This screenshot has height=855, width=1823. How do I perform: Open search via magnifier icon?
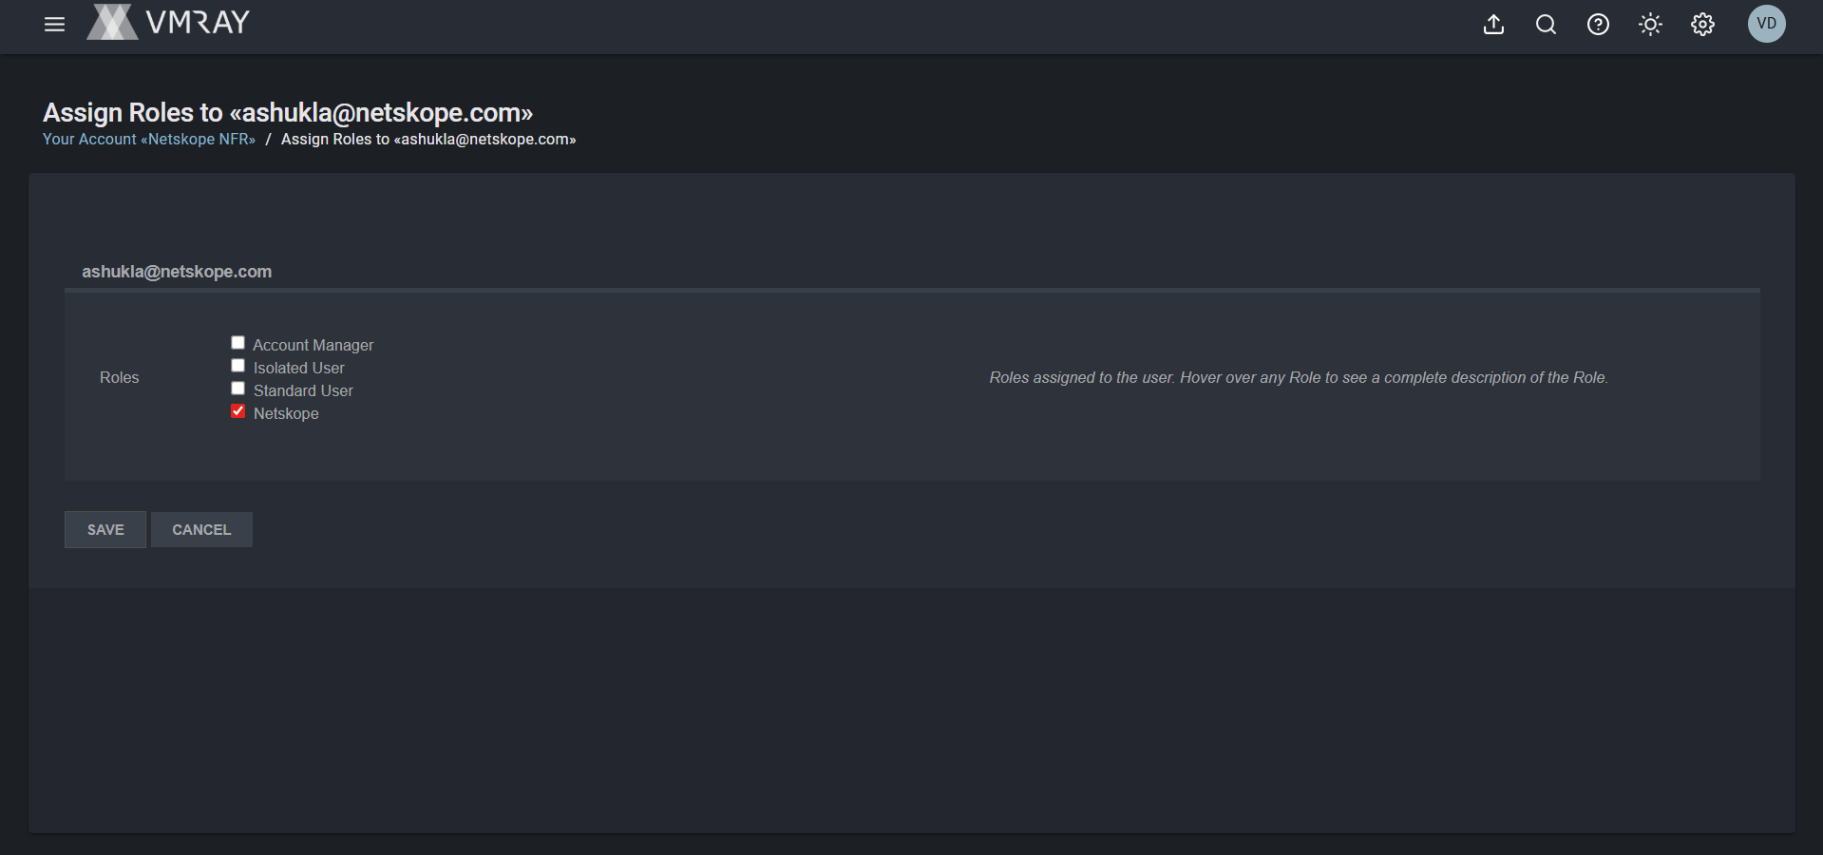pos(1546,25)
